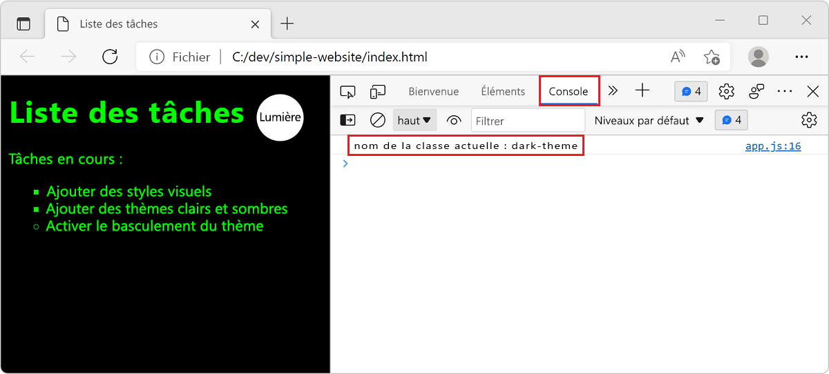This screenshot has width=829, height=374.
Task: Open the Niveaux par défaut dropdown
Action: [649, 120]
